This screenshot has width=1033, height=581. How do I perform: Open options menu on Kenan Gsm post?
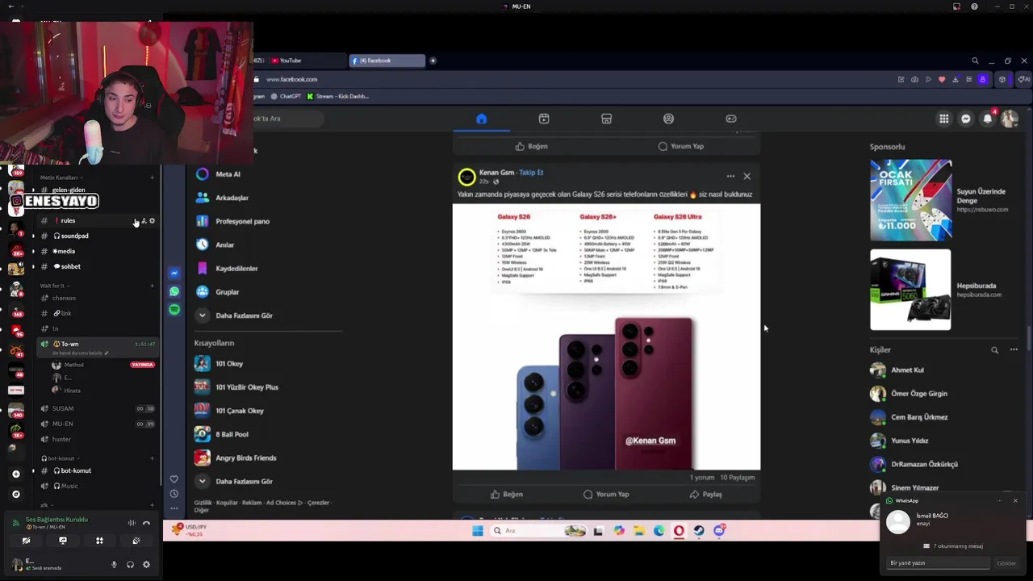[730, 176]
